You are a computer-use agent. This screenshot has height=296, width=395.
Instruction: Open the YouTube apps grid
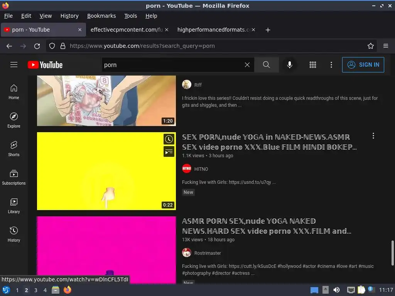point(312,65)
